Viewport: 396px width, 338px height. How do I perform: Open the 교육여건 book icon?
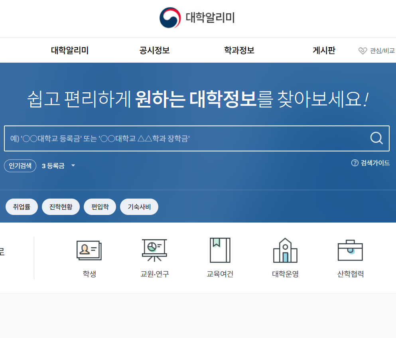(x=220, y=250)
